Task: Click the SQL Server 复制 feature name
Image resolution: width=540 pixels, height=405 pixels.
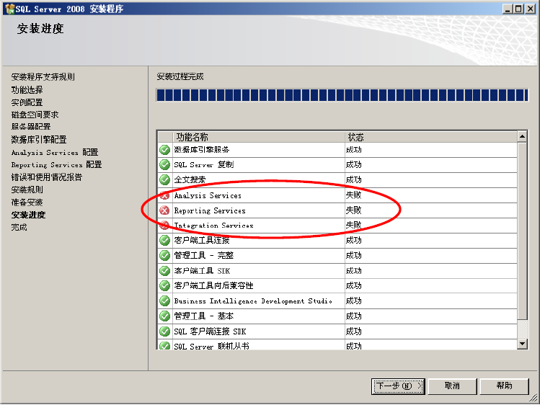Action: [204, 165]
